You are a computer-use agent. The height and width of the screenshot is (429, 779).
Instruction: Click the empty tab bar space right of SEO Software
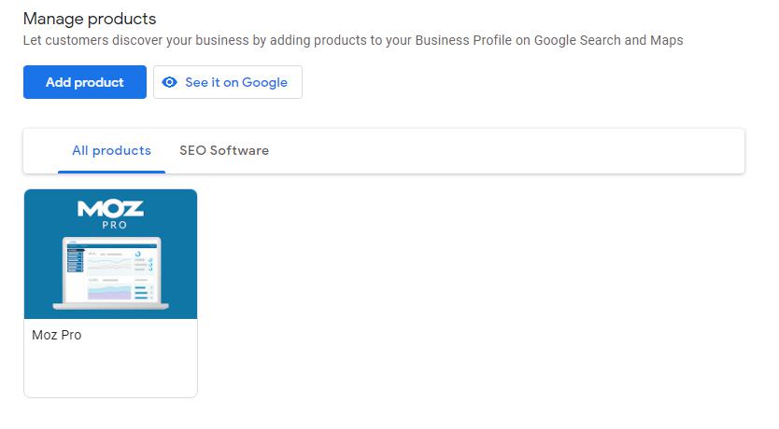(504, 150)
